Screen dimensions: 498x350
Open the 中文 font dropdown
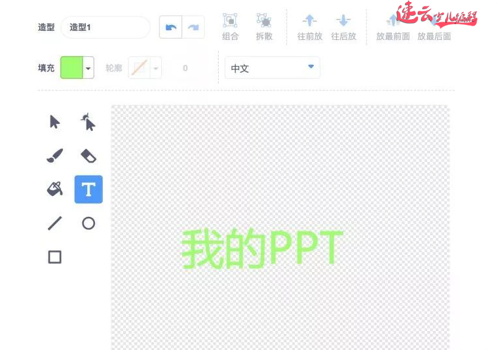pyautogui.click(x=272, y=68)
